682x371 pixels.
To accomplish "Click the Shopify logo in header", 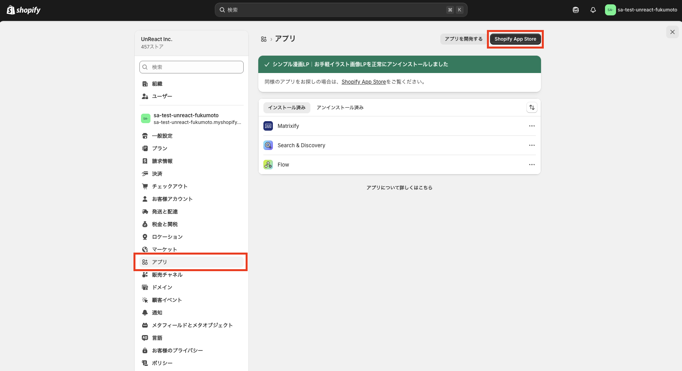I will point(24,10).
